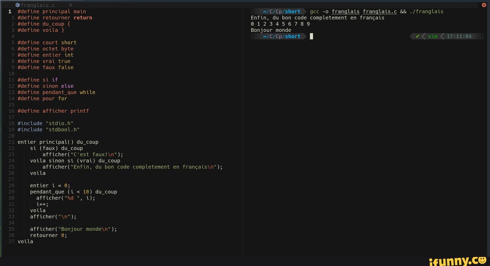Viewport: 490px width, 266px height.
Task: Click current line number 1 in gutter
Action: (x=10, y=12)
